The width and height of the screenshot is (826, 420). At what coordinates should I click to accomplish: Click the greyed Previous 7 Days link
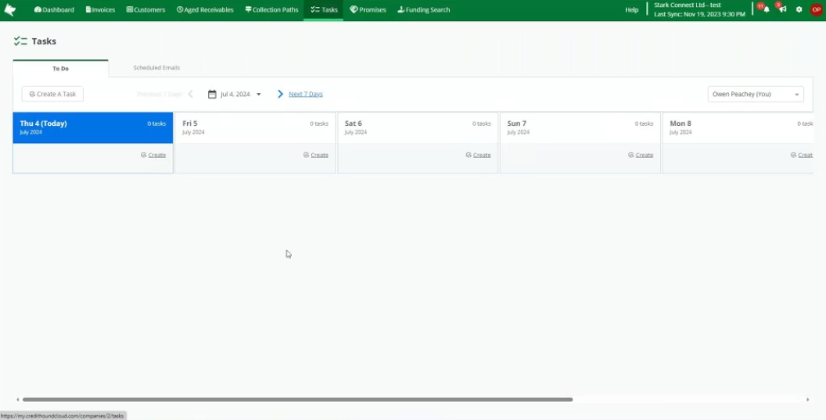[x=159, y=94]
